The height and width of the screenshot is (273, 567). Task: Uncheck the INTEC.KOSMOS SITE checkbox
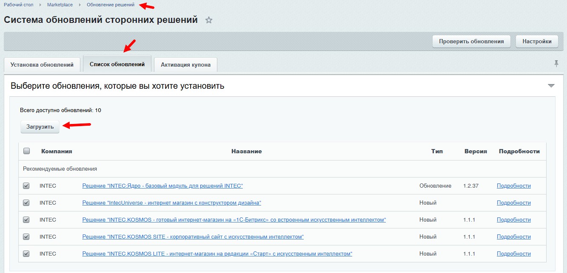pos(26,236)
